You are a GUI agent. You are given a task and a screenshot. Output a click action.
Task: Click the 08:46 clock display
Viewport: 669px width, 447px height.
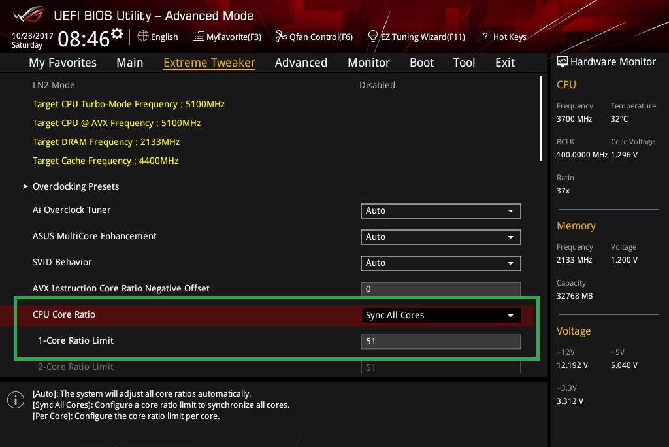(84, 39)
